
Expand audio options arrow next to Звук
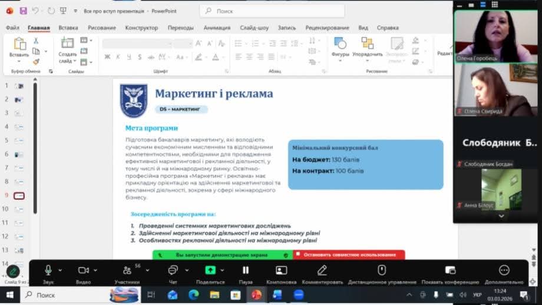(61, 270)
